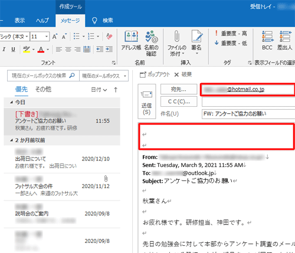Open the フットサル大会の件 message
This screenshot has width=295, height=253.
(62, 186)
